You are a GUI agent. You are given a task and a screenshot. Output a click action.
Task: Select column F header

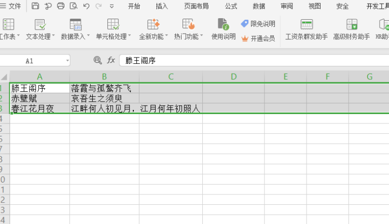328,77
